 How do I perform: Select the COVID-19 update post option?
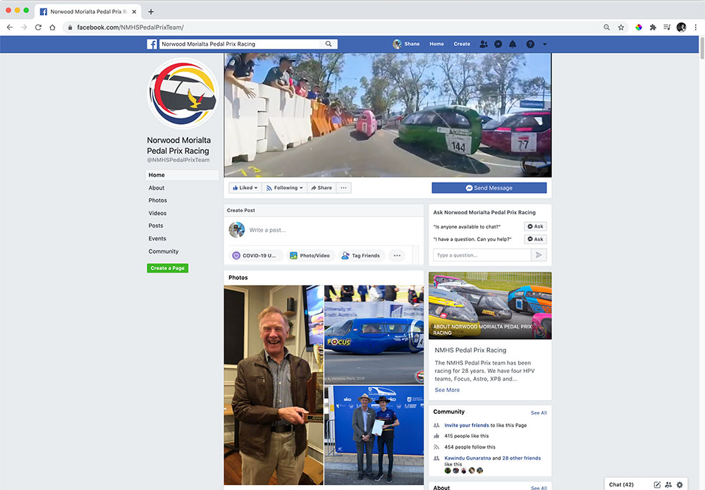click(256, 255)
